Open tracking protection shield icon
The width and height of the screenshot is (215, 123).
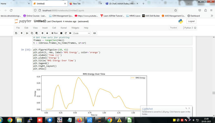point(35,10)
